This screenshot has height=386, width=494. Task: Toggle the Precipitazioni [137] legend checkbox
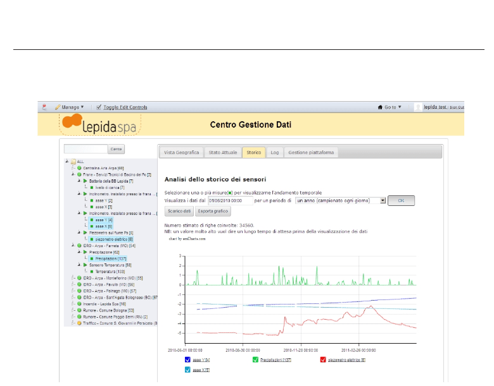tap(255, 359)
